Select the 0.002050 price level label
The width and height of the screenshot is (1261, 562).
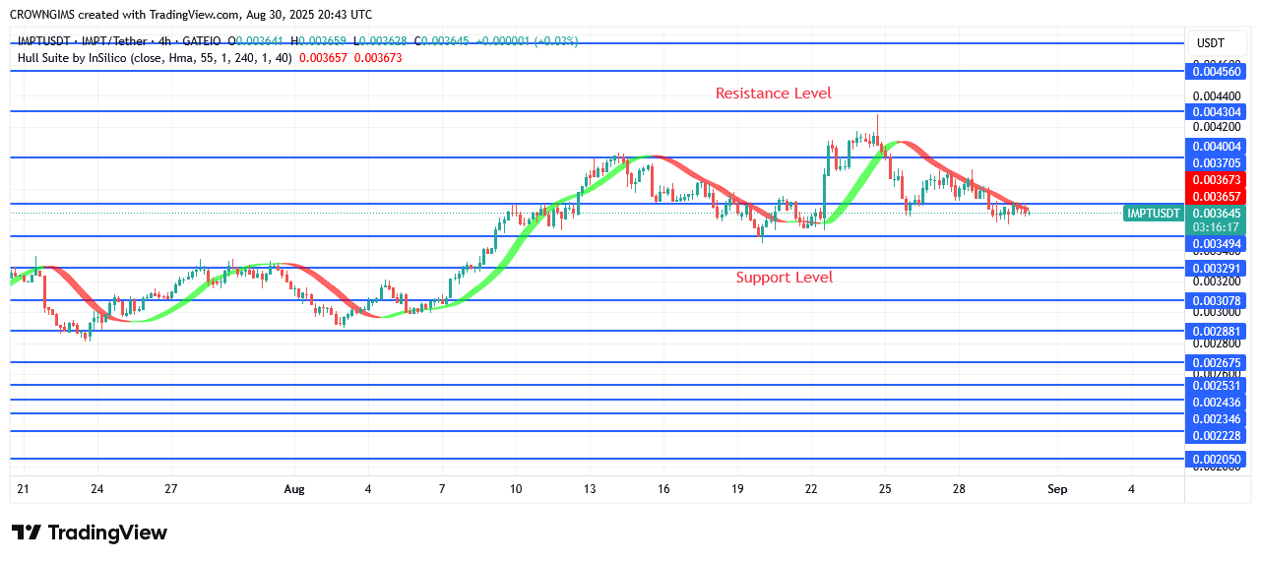tap(1217, 460)
